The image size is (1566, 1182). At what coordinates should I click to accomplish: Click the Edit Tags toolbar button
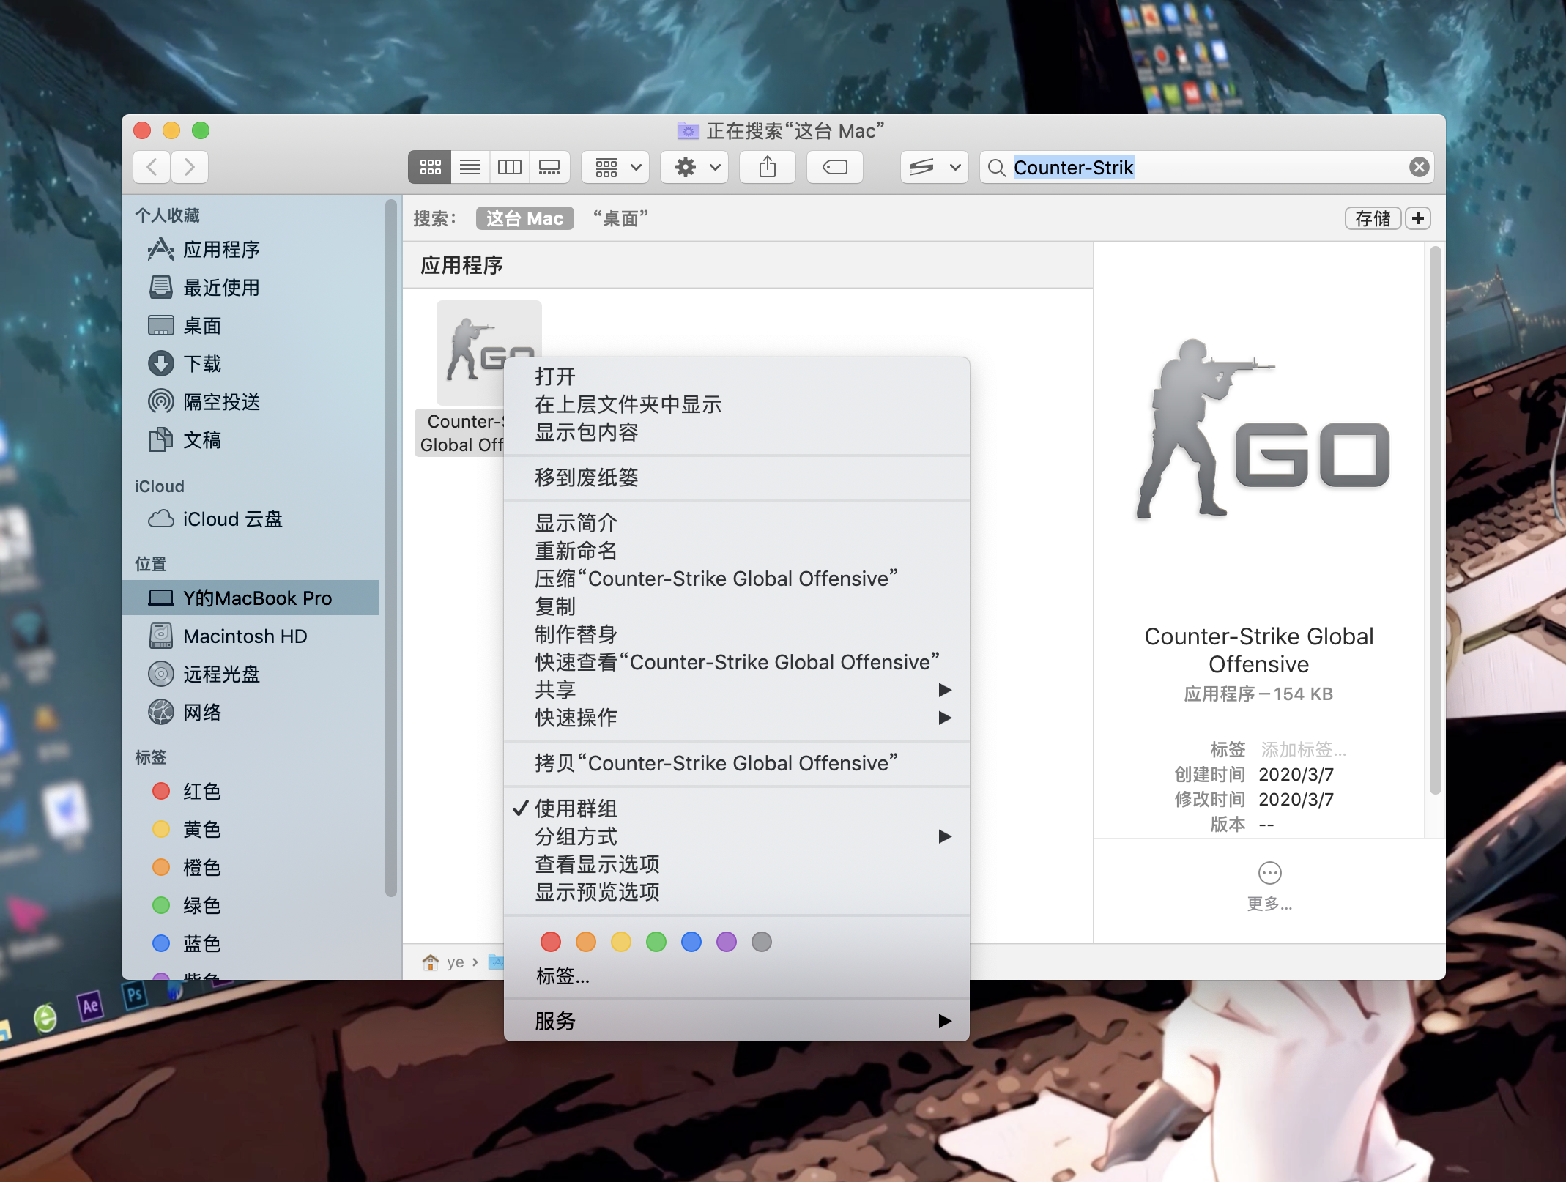pyautogui.click(x=835, y=168)
